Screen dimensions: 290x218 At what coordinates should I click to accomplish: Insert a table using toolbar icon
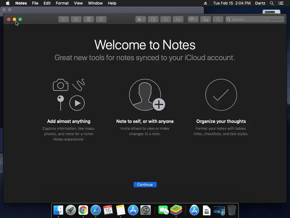[153, 20]
